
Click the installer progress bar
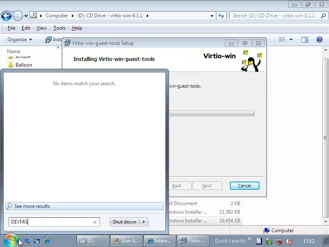point(211,114)
